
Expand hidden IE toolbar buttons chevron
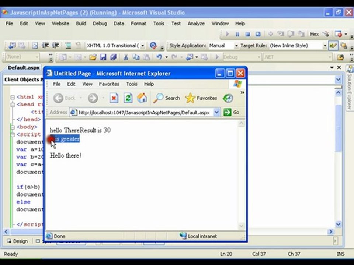(242, 93)
